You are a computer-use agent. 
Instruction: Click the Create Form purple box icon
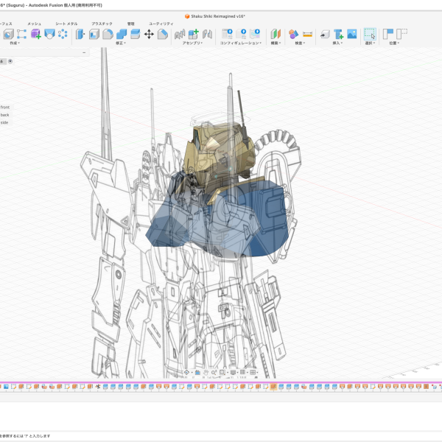tap(36, 34)
